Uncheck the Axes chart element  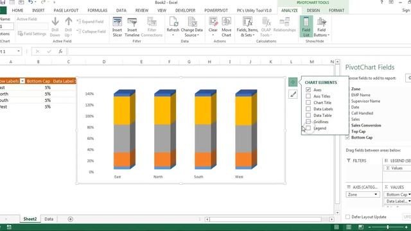(x=308, y=90)
